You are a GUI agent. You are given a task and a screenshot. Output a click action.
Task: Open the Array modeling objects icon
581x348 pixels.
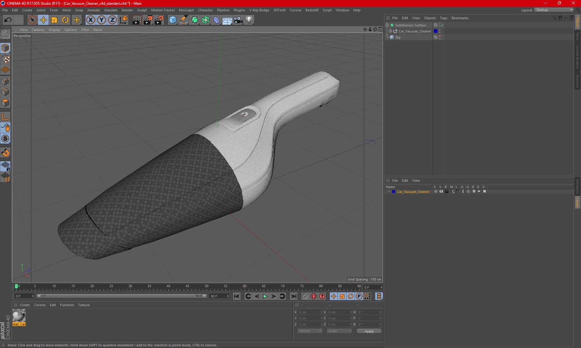point(206,20)
